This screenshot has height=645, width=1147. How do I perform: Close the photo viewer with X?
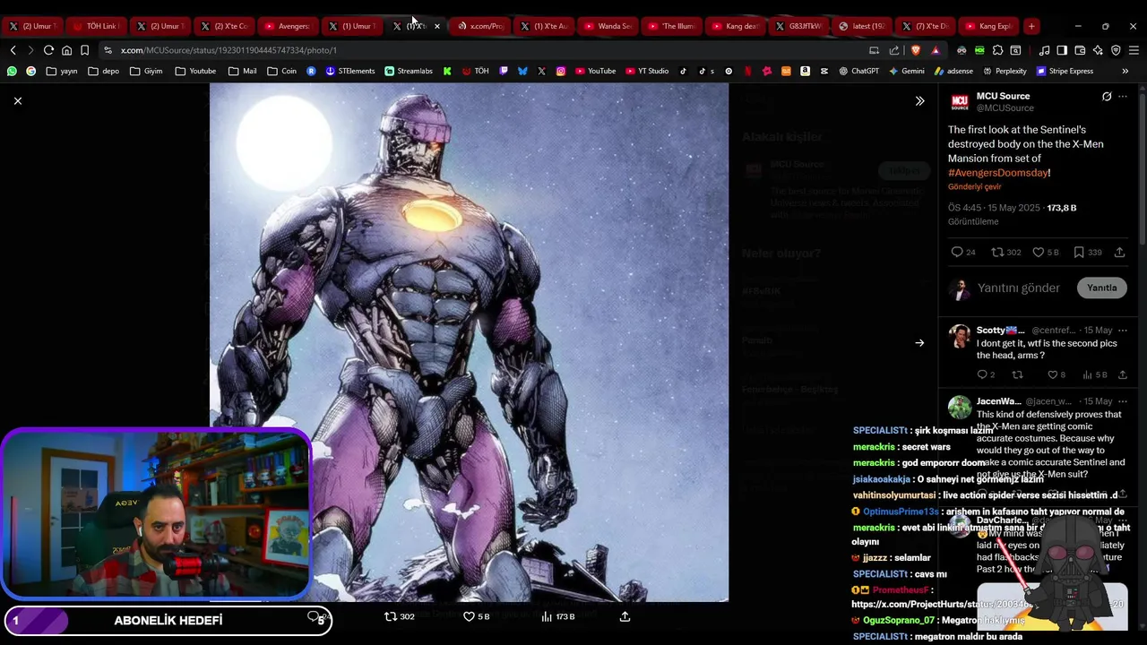(x=17, y=101)
